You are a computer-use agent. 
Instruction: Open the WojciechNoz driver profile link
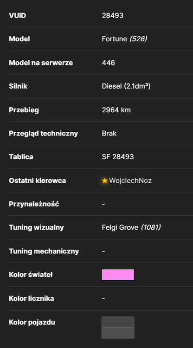(x=130, y=180)
